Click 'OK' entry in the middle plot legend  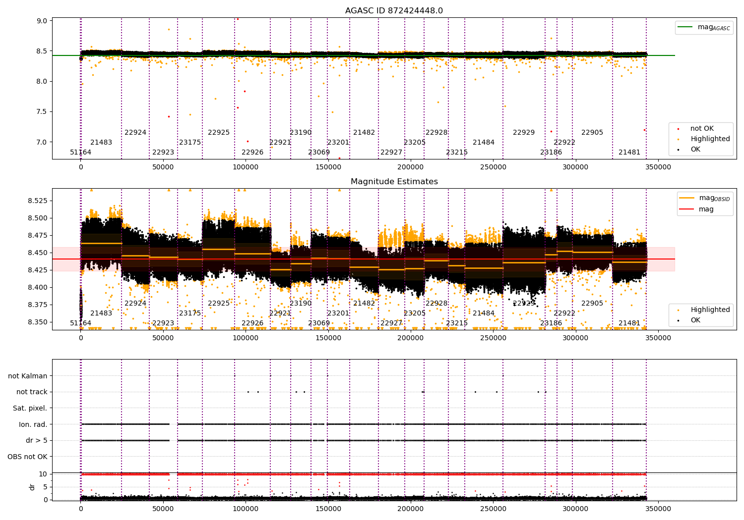pos(695,320)
